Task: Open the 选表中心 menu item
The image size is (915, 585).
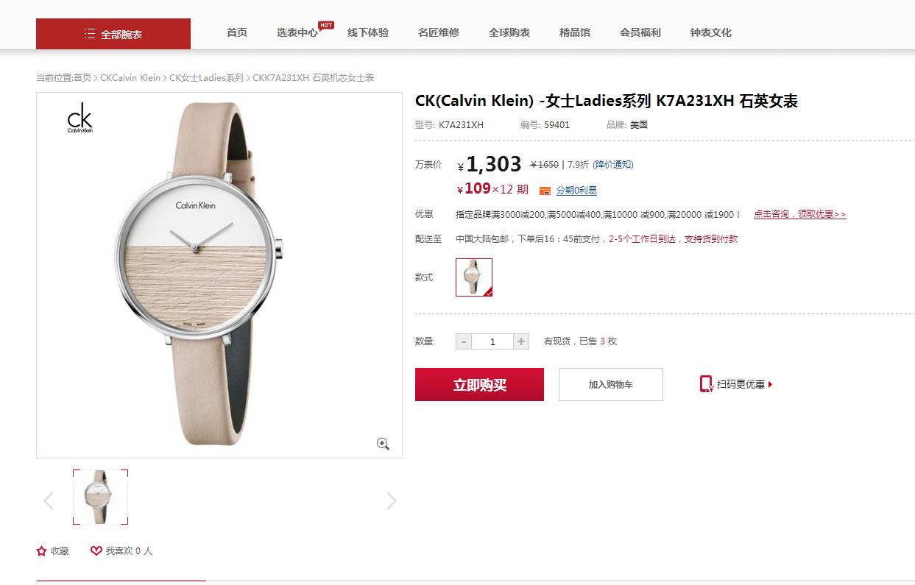Action: click(297, 32)
